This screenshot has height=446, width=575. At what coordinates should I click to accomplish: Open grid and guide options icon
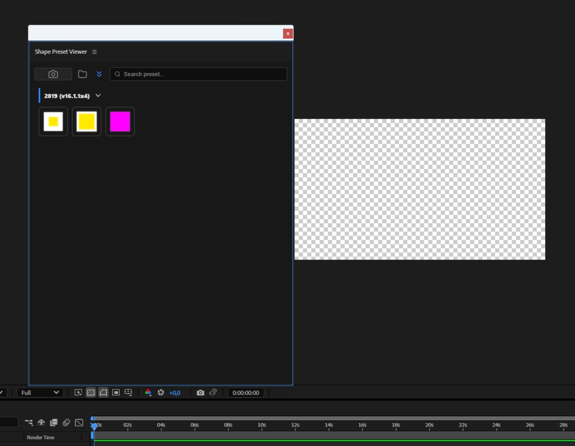pos(129,393)
